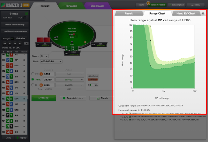Click BB player's face-down cards
This screenshot has height=142, width=208.
point(43,40)
